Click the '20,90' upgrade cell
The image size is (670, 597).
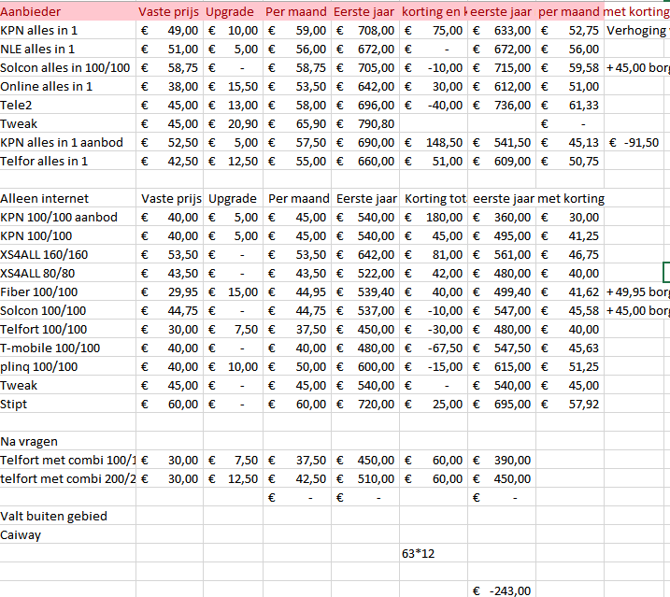234,124
